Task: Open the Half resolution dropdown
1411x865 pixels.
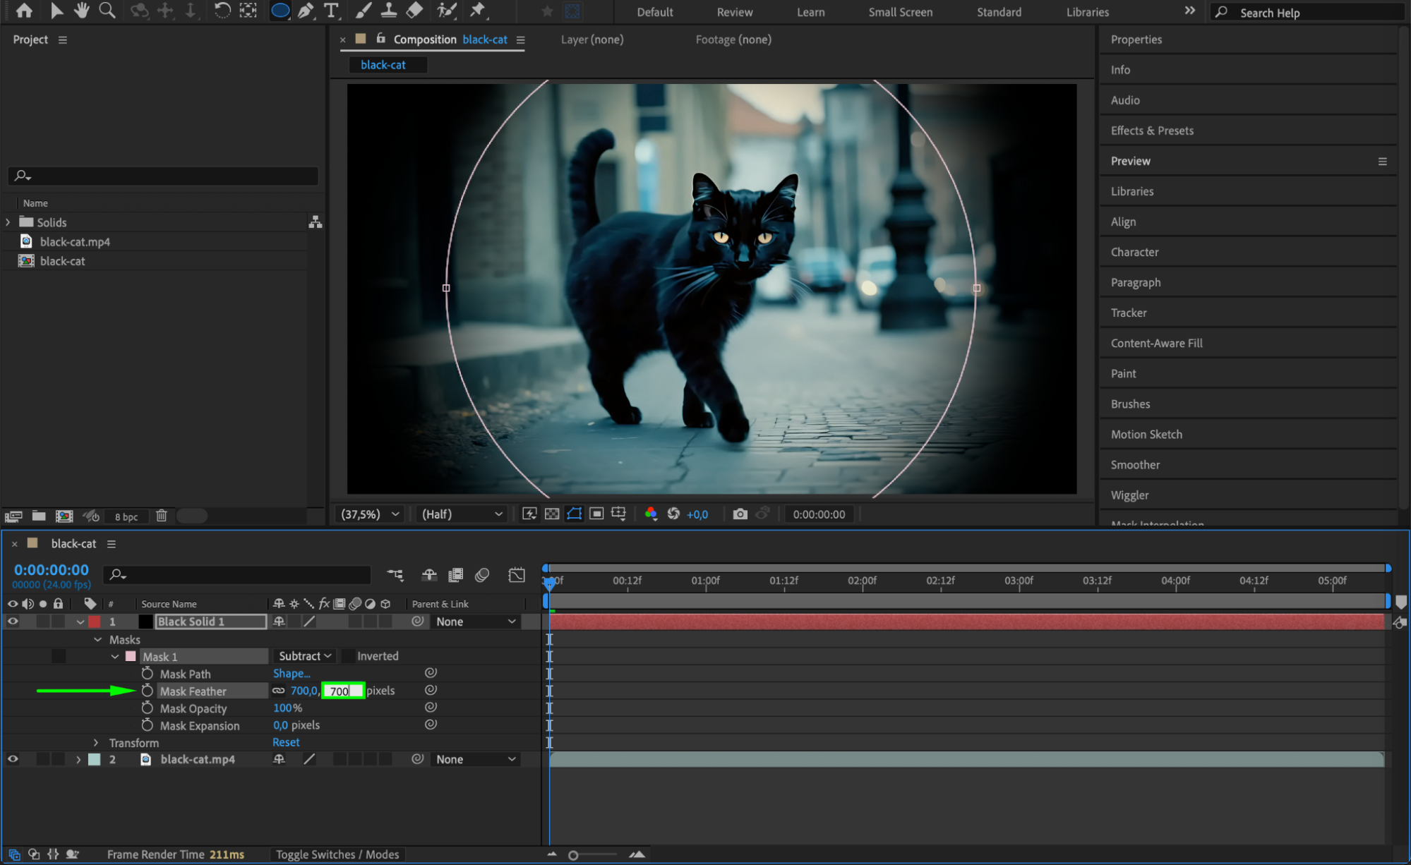Action: [462, 514]
